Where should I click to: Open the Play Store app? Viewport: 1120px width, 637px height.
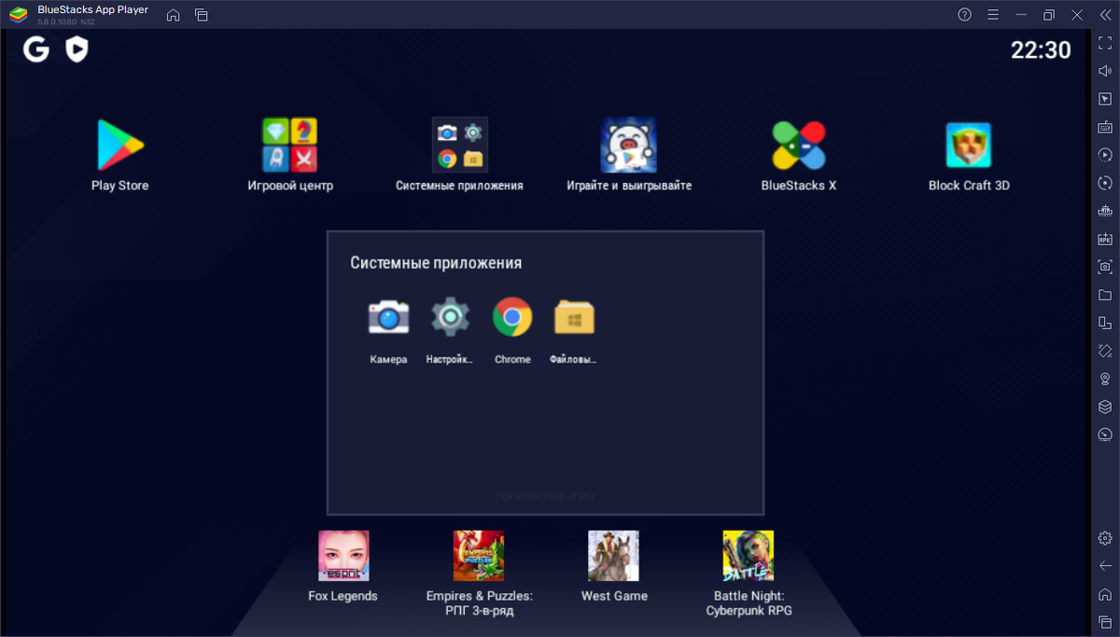click(119, 145)
